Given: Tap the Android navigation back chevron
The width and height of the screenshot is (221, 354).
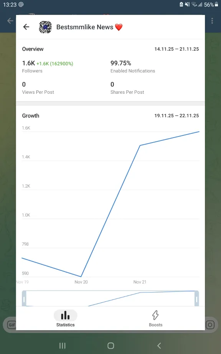Looking at the screenshot, I should point(159,346).
